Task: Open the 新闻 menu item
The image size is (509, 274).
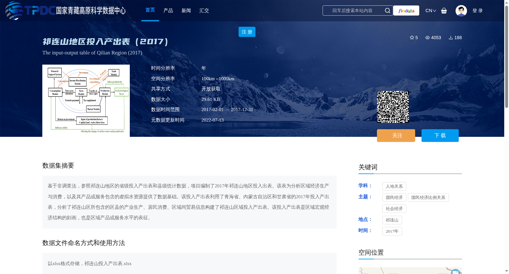Action: (186, 11)
